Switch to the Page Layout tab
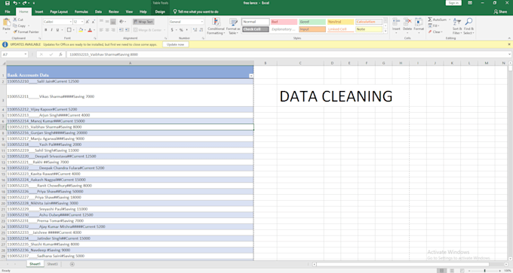 point(59,12)
